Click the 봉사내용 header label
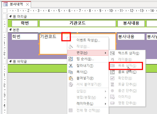 pyautogui.click(x=131, y=23)
